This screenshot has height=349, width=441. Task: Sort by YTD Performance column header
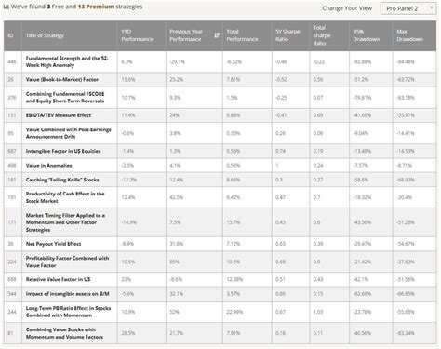point(137,35)
